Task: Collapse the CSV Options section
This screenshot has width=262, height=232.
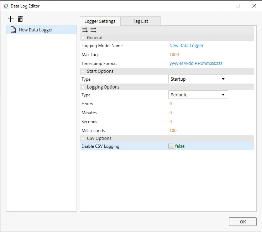Action: pyautogui.click(x=83, y=138)
